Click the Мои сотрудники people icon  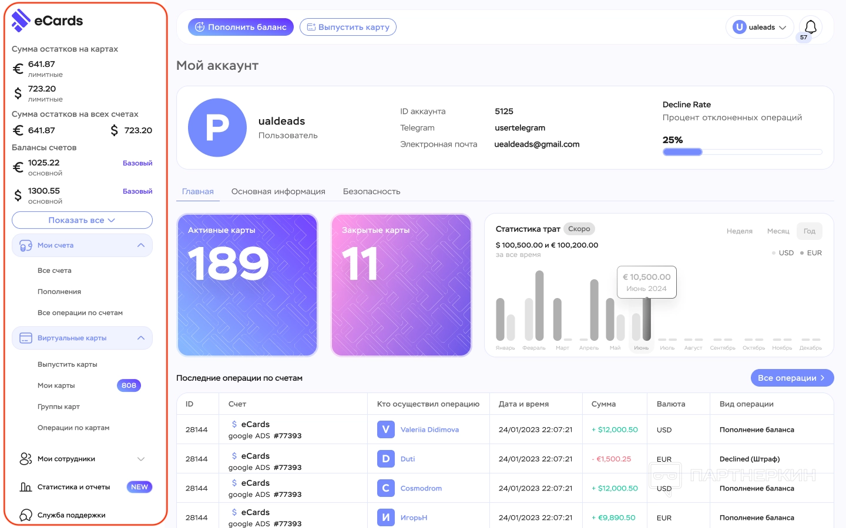(x=26, y=459)
